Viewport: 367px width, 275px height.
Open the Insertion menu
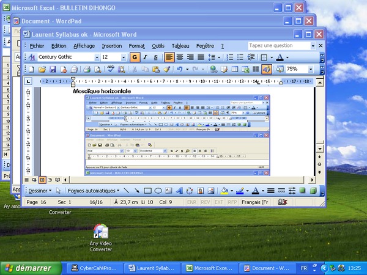pos(111,46)
